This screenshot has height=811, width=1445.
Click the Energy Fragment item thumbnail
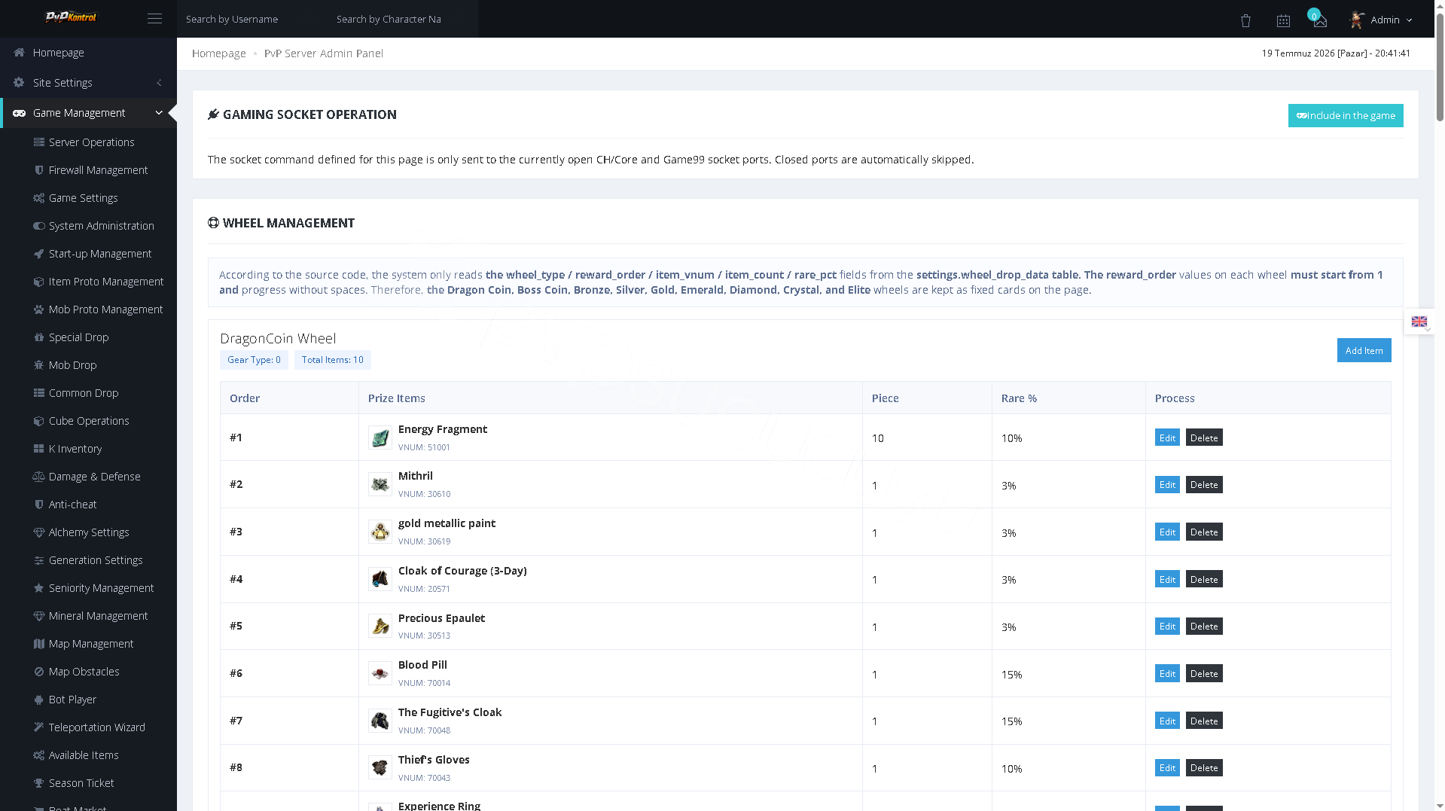[x=380, y=438]
